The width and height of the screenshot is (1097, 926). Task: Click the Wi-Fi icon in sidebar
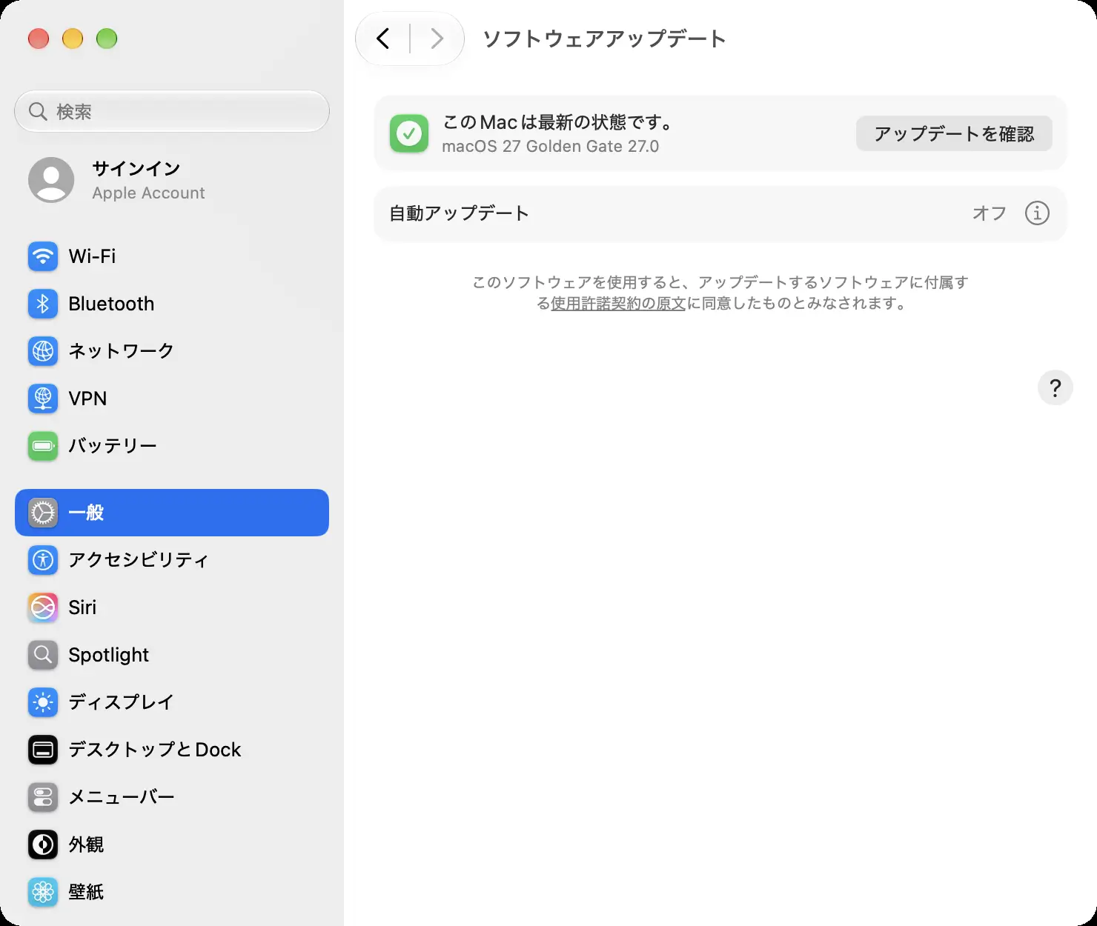point(43,256)
